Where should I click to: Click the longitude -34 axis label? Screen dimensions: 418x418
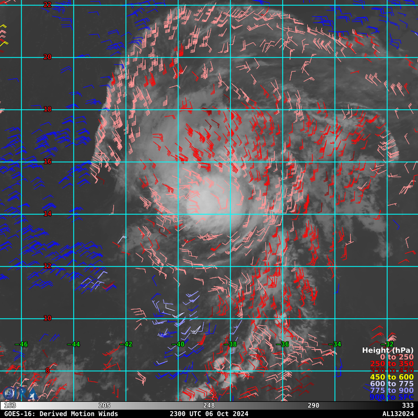(x=334, y=344)
